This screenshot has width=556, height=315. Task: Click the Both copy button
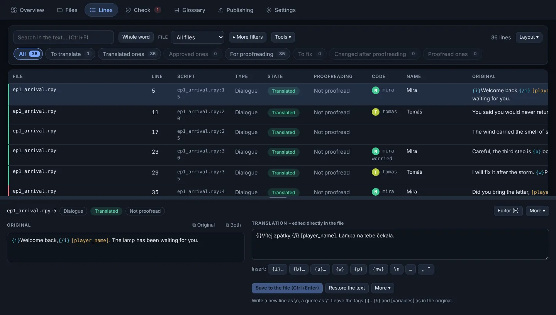coord(233,225)
